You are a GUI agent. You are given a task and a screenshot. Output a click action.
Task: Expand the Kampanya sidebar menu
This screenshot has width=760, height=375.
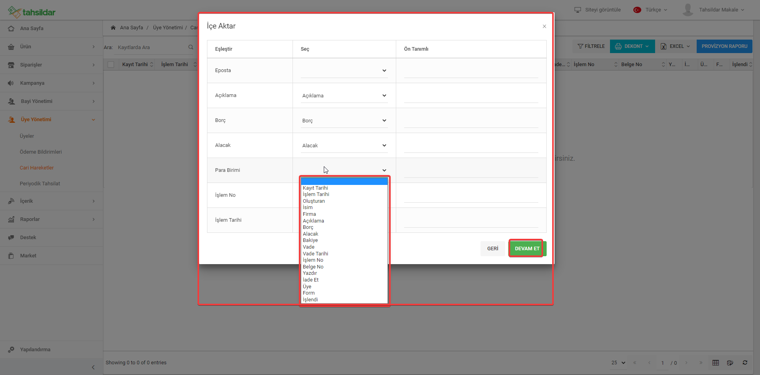[51, 83]
